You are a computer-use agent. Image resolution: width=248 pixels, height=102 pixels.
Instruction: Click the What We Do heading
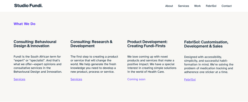coord(24,24)
